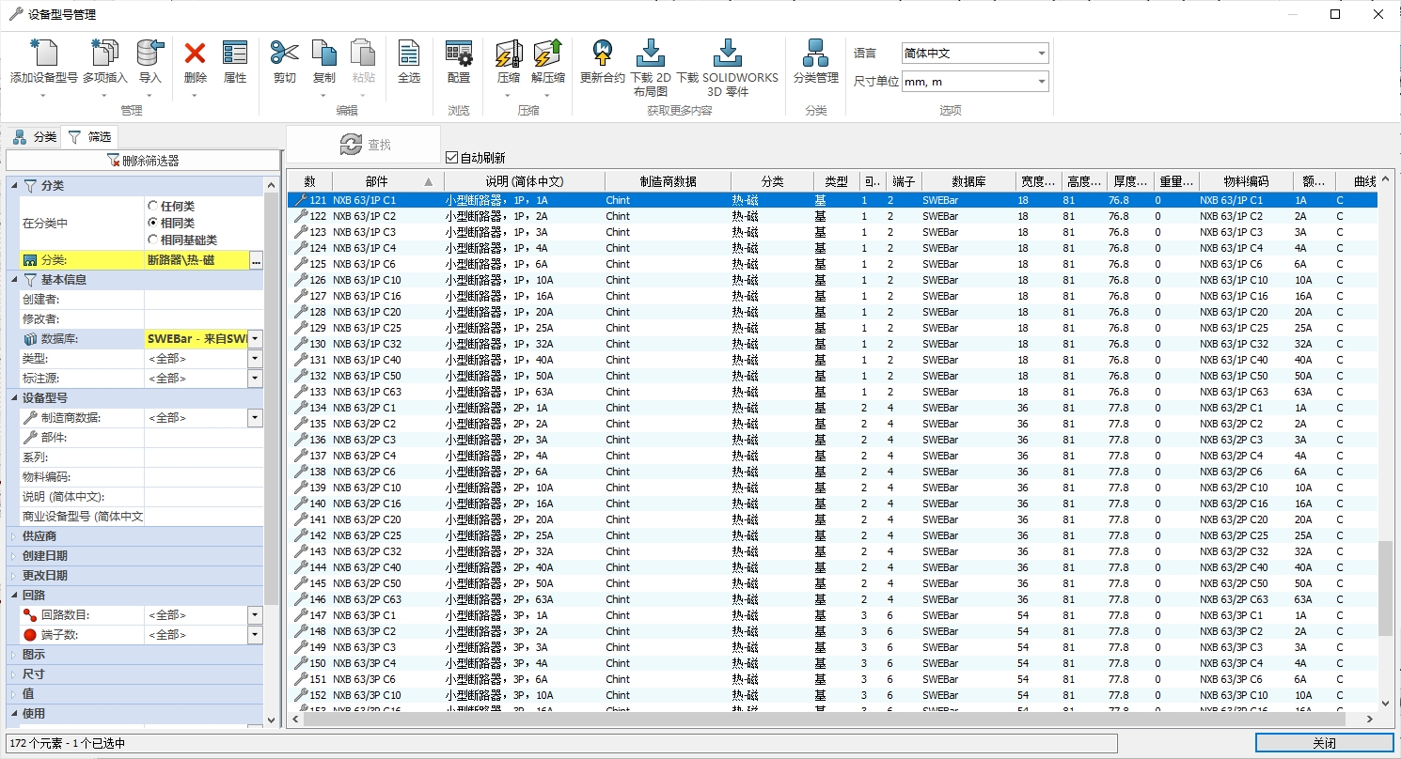1401x759 pixels.
Task: Open 分类管理 in the ribbon
Action: 815,54
